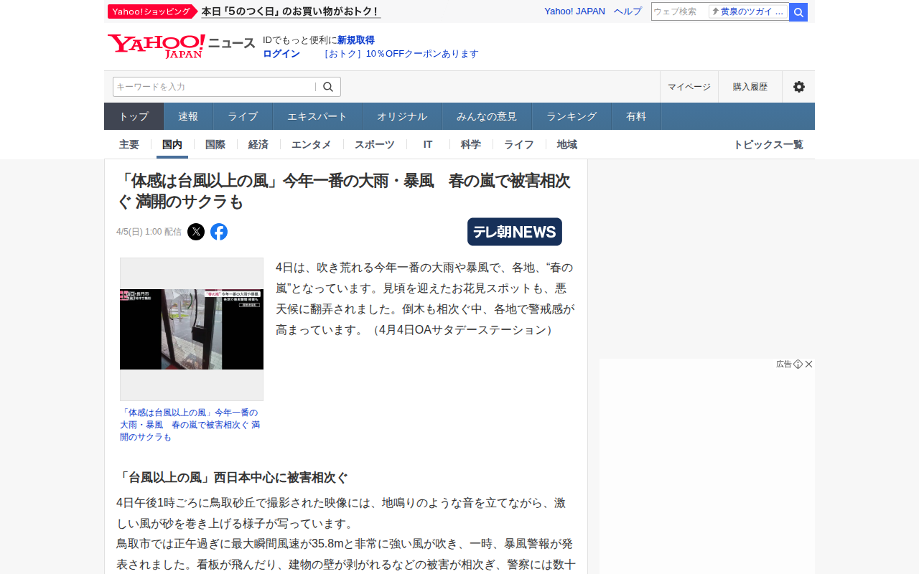
Task: Click the キーワードを入力 search field
Action: coord(214,87)
